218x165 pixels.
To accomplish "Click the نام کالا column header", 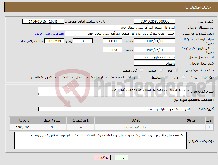I will coord(136,120).
